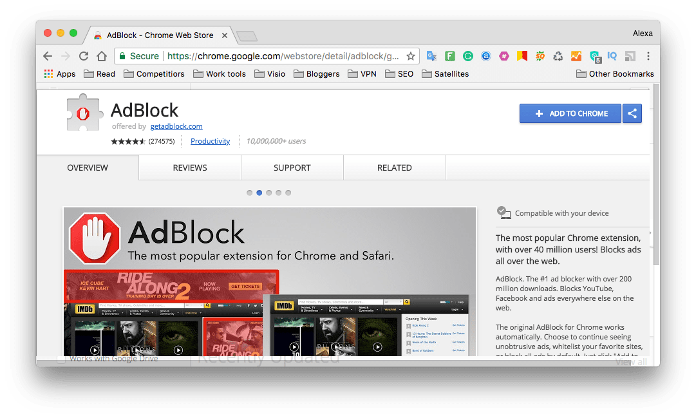Go back with the browser back arrow
Screen dimensions: 696x418
click(x=48, y=56)
